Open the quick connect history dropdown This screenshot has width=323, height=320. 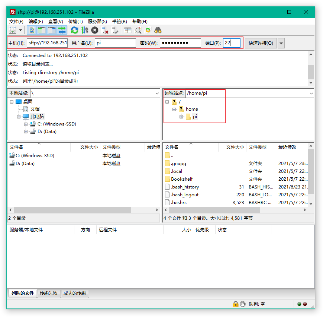[x=281, y=43]
